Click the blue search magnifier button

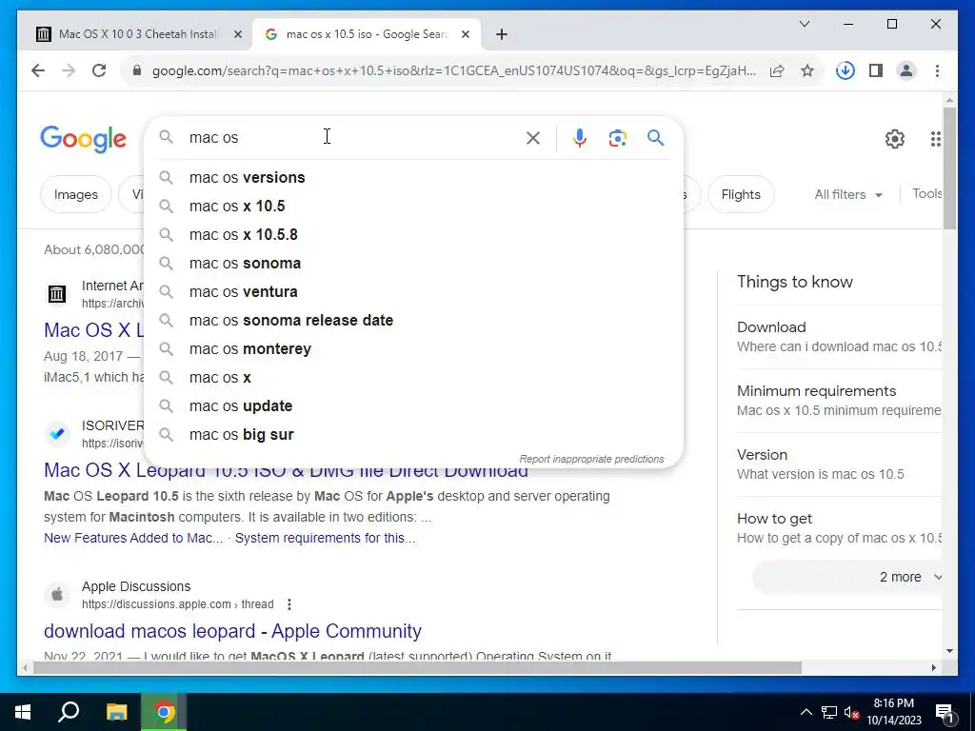[x=655, y=137]
